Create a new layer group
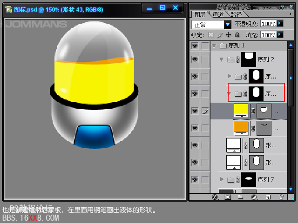This screenshot has height=223, width=298. [241, 197]
